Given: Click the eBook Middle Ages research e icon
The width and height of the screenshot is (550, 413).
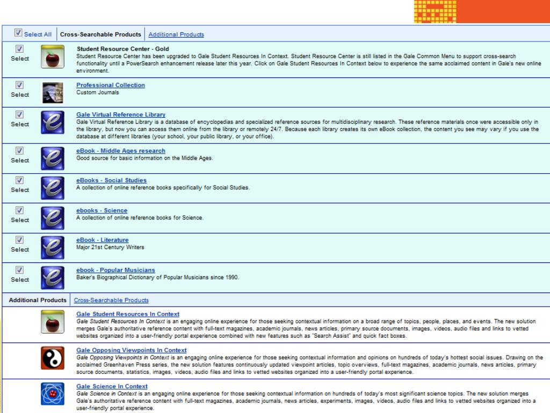Looking at the screenshot, I should (x=53, y=159).
